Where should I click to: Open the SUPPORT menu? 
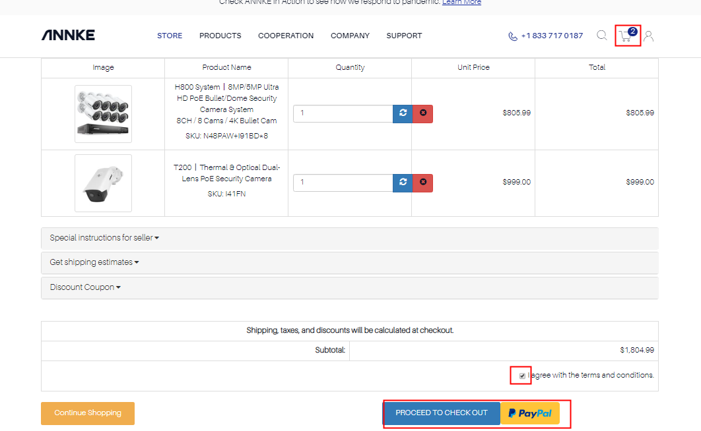(404, 36)
